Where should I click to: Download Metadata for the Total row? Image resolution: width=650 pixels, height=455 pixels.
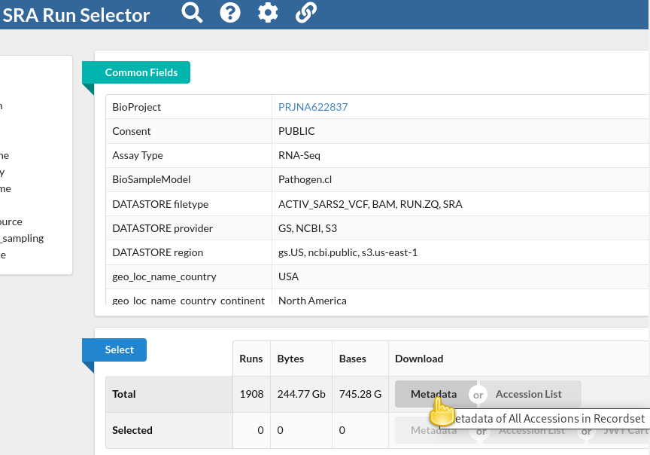[x=433, y=394]
